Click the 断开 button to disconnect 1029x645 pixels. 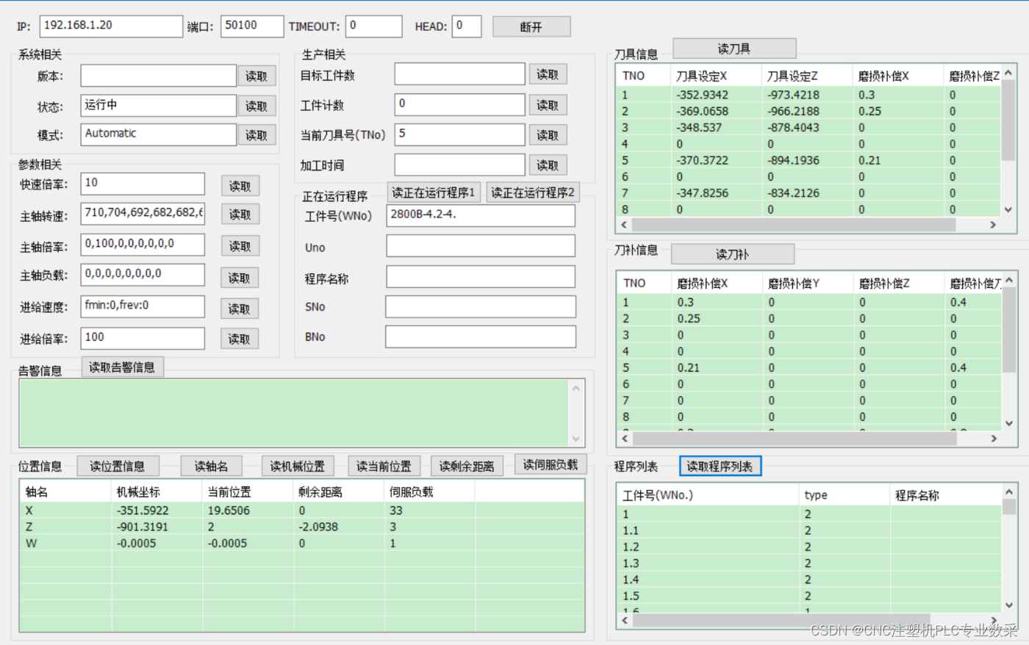531,26
